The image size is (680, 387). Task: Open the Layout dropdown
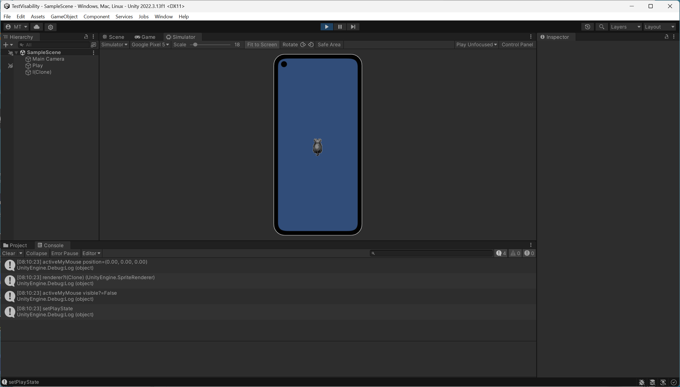[660, 26]
